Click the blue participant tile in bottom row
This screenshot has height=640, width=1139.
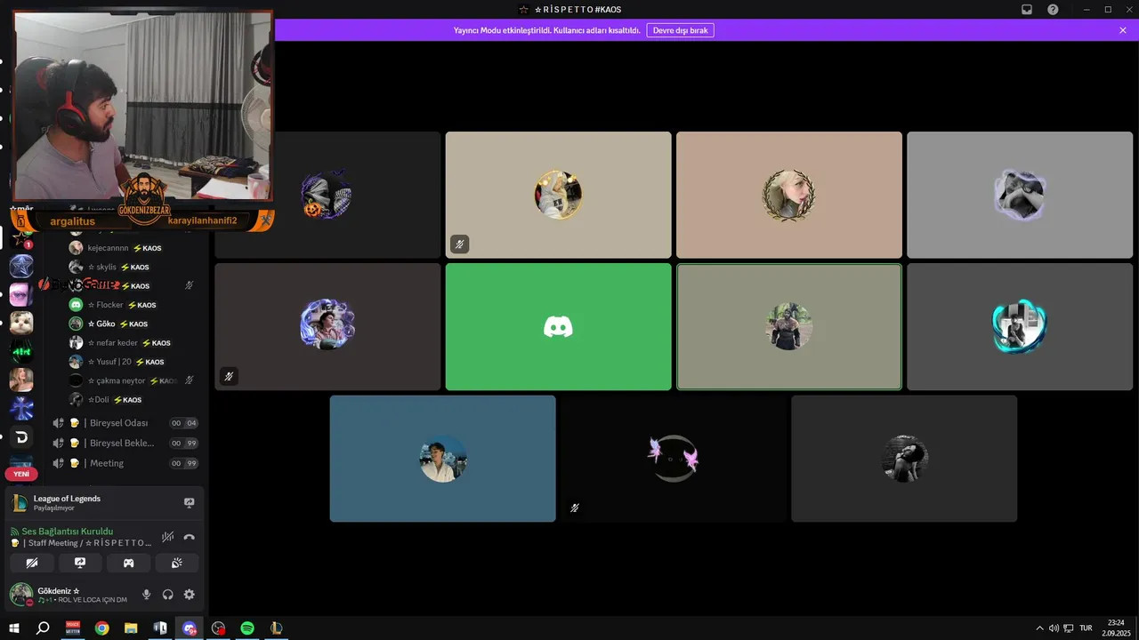(x=442, y=459)
